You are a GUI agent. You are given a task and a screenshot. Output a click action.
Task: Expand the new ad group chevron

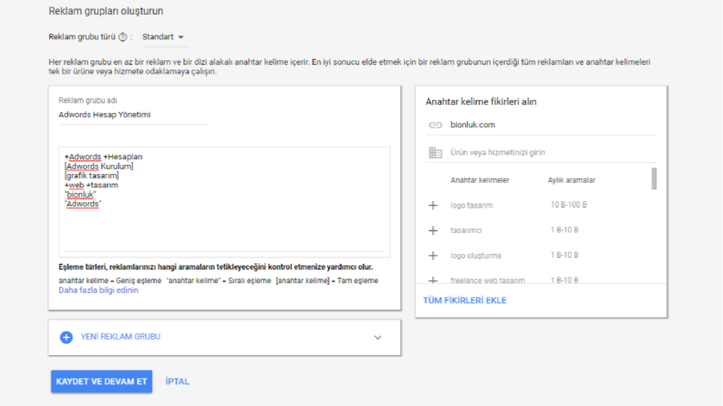pos(377,338)
